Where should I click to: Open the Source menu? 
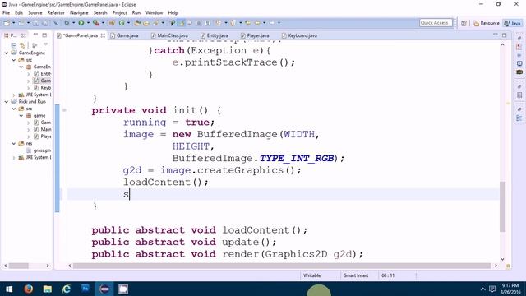(35, 13)
